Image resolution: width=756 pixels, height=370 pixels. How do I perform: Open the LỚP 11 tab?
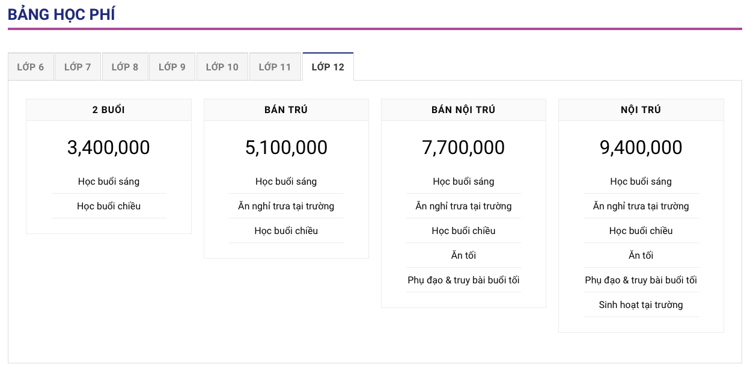[275, 67]
